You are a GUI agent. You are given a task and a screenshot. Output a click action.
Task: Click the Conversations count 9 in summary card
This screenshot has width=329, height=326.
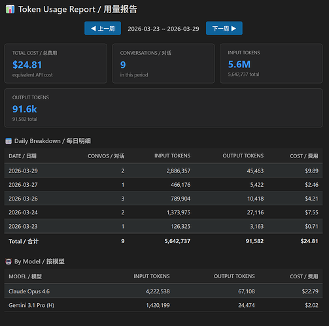123,65
